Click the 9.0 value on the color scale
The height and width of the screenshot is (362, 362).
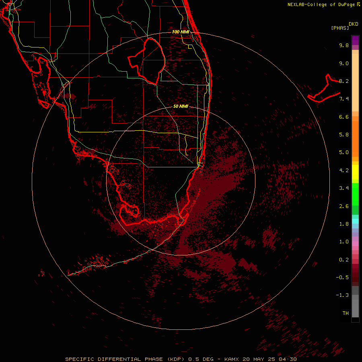(x=344, y=63)
